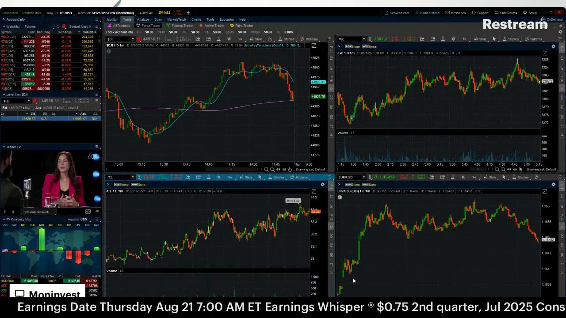Open $DJI chart symbol dropdown
The image size is (566, 318).
click(132, 39)
